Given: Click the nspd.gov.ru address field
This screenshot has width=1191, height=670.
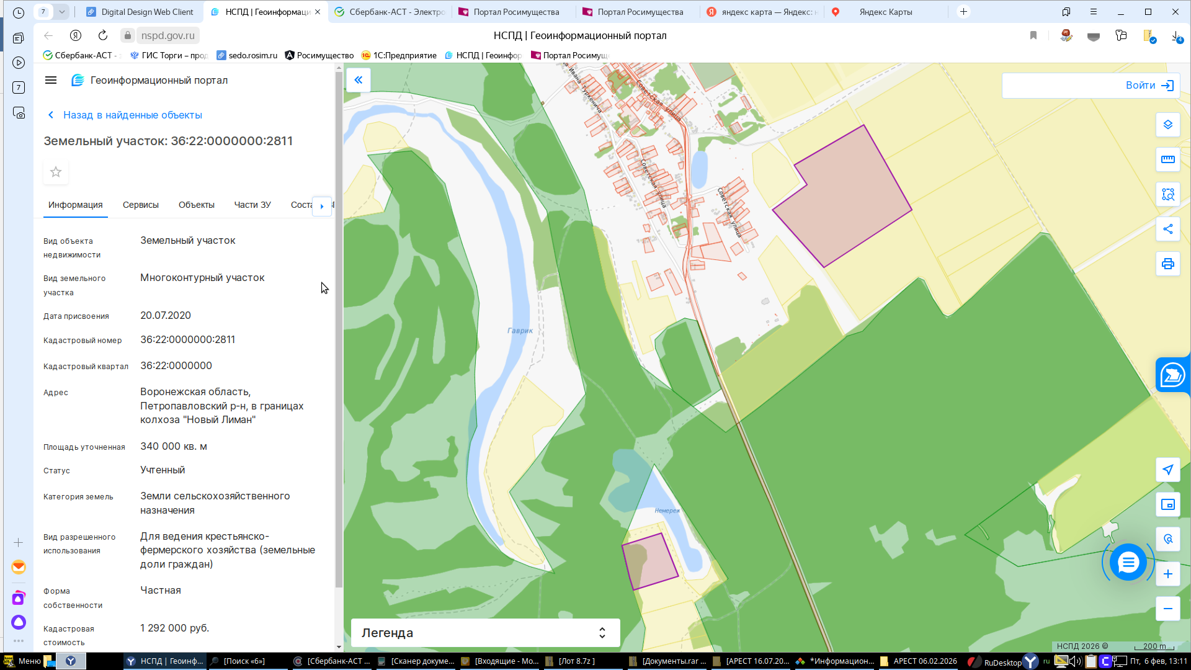Looking at the screenshot, I should [167, 35].
